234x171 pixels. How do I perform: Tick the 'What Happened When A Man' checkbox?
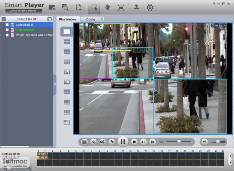[x=7, y=35]
